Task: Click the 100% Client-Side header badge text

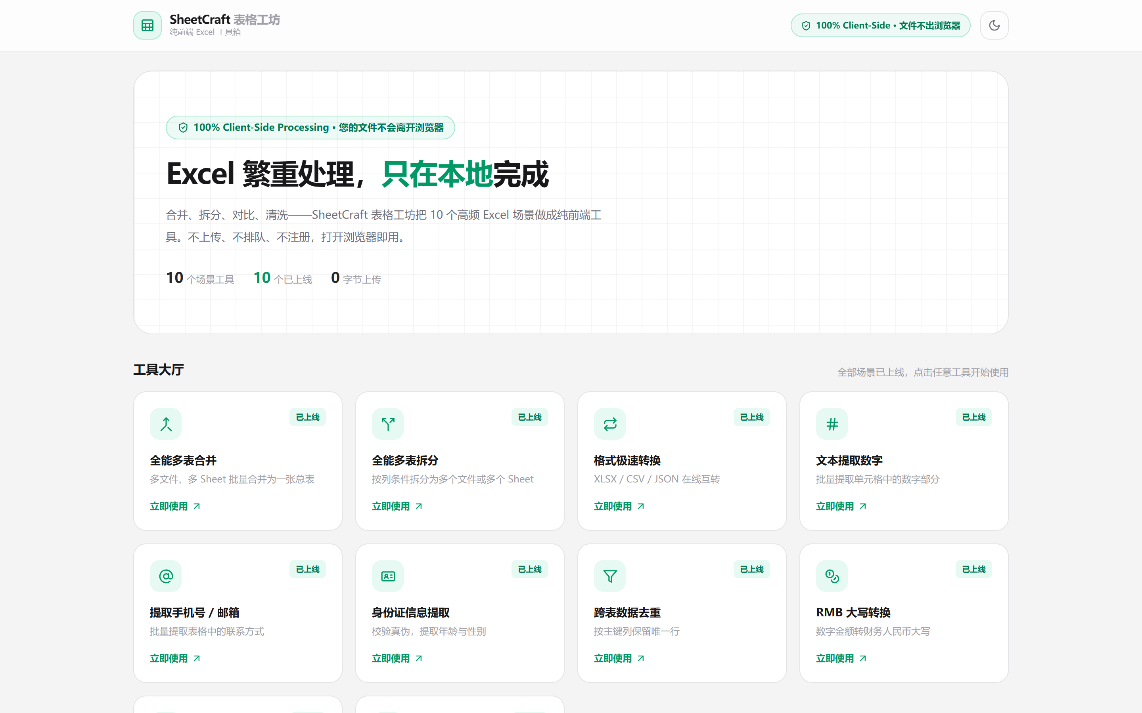Action: 888,25
